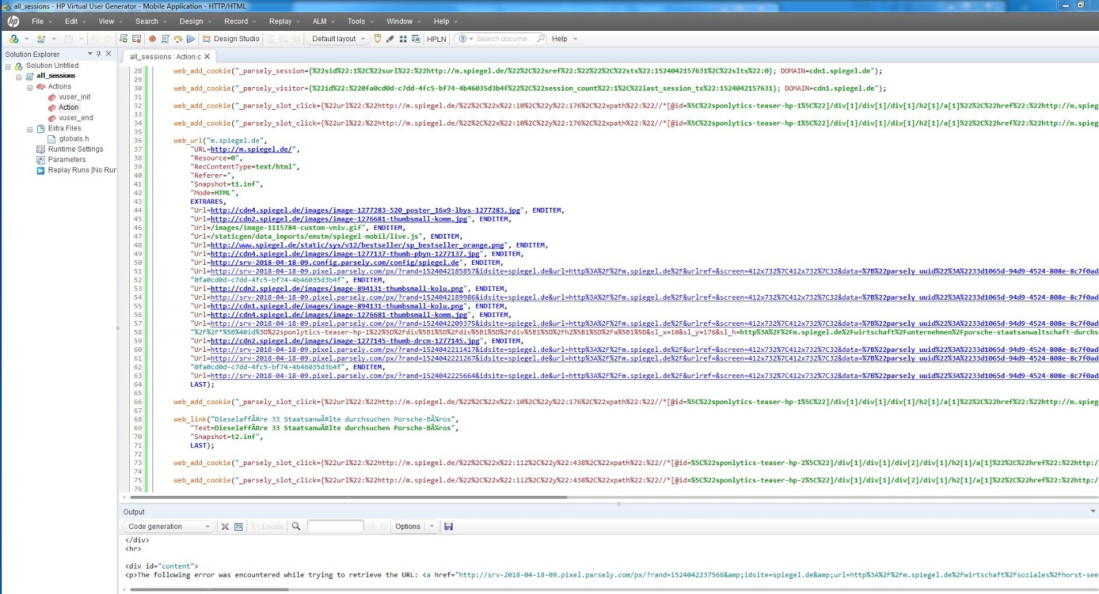Select the vuser_end action
1099x594 pixels.
[76, 118]
